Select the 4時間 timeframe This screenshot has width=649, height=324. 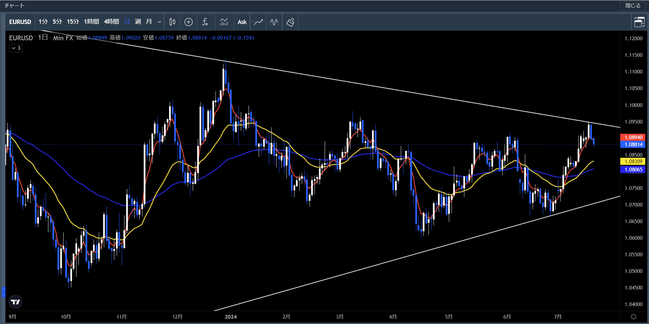pos(111,22)
